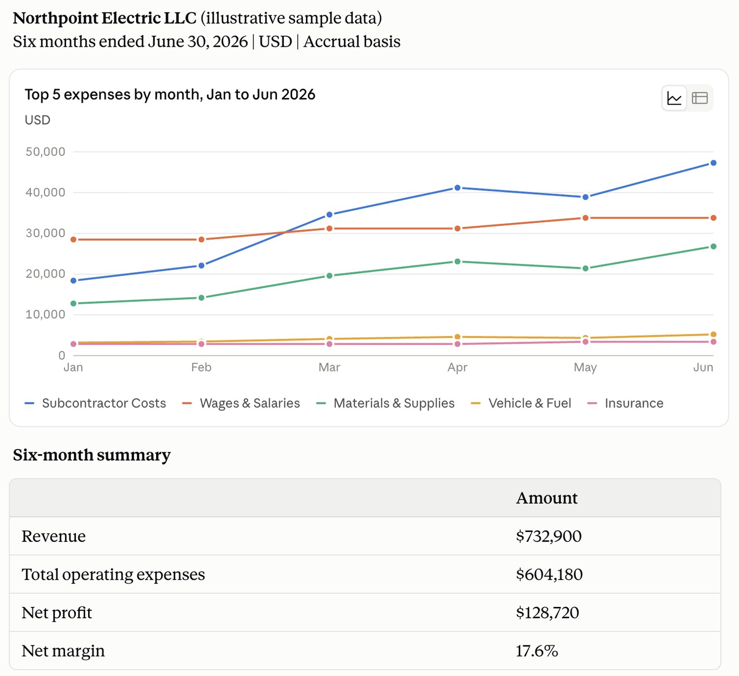This screenshot has width=739, height=676.
Task: Click the Subcontractor Costs Feb data point
Action: click(x=201, y=265)
